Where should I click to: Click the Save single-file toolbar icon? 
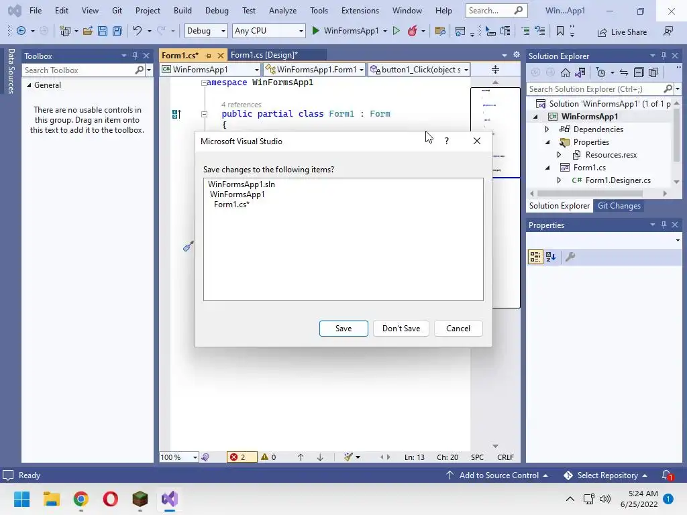point(103,31)
